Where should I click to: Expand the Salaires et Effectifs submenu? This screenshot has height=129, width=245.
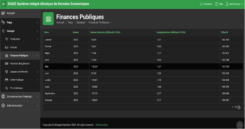(37, 72)
